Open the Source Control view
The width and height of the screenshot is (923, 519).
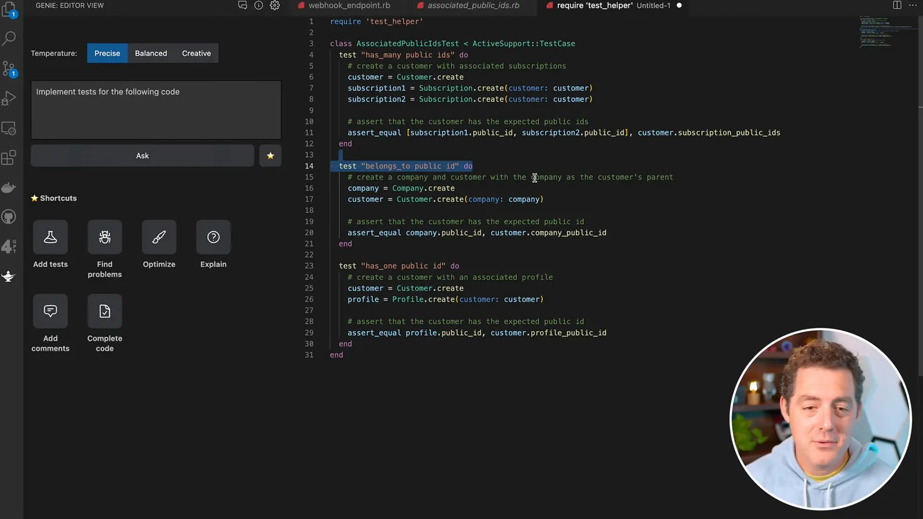coord(9,69)
